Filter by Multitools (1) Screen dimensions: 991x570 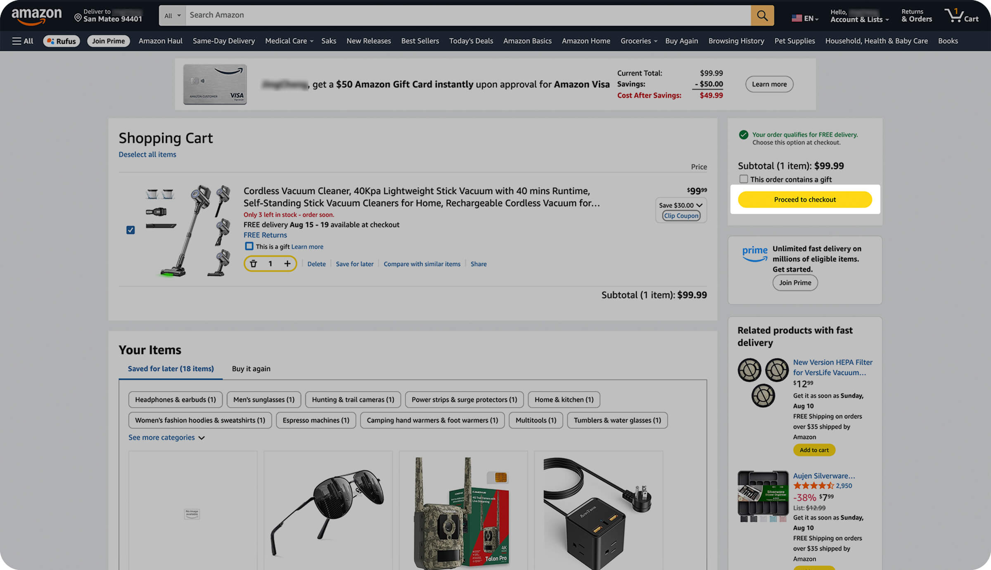click(536, 420)
